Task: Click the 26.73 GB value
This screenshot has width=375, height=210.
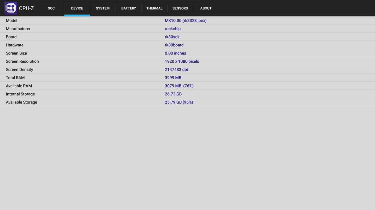Action: click(173, 94)
